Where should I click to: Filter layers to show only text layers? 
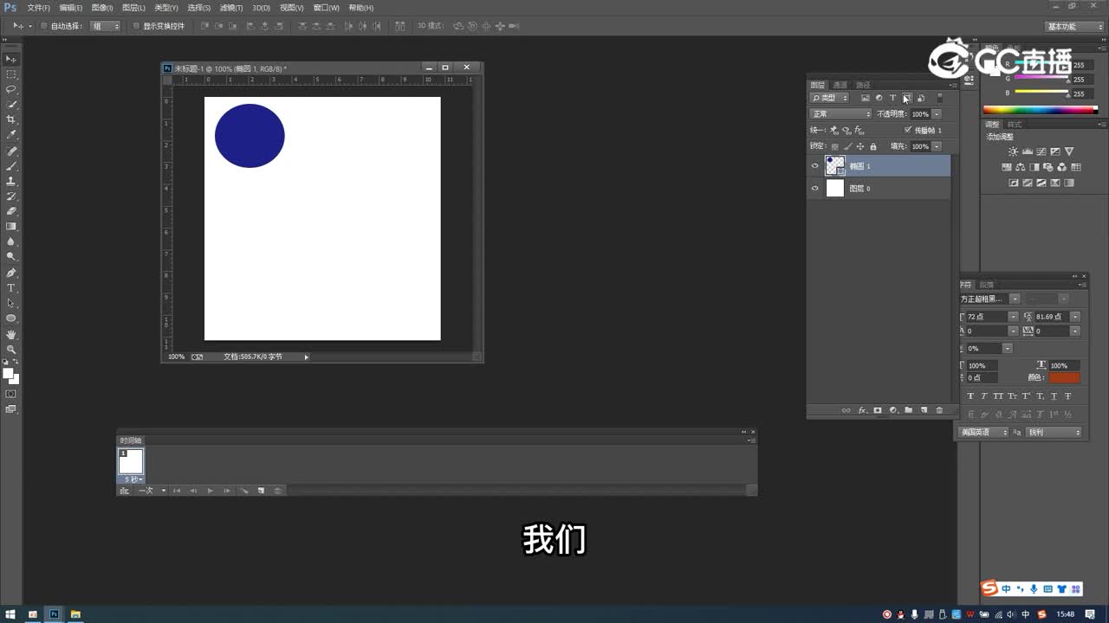coord(893,98)
